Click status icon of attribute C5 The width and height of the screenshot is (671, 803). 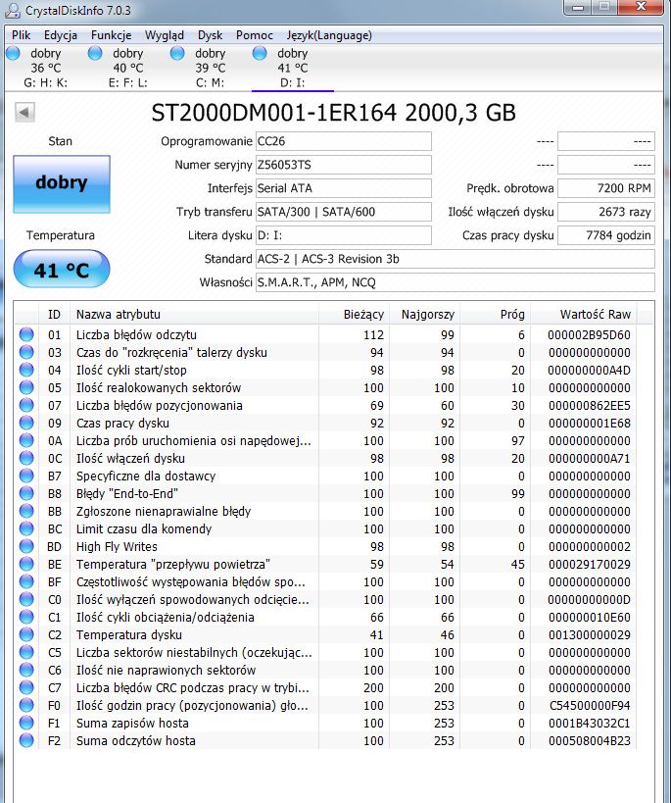(x=26, y=653)
